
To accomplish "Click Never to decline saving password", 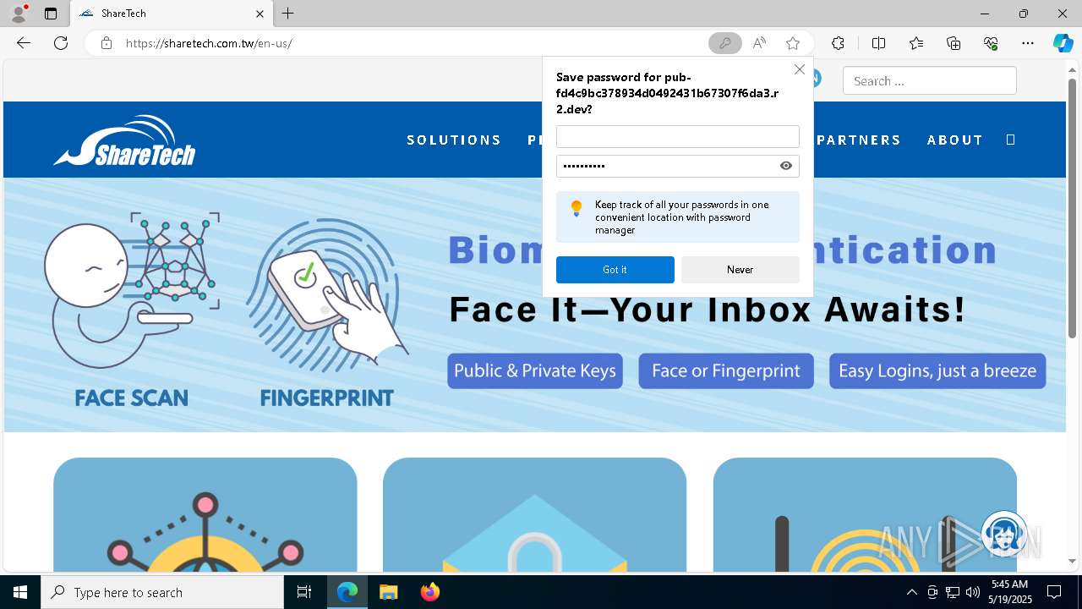I will point(740,270).
